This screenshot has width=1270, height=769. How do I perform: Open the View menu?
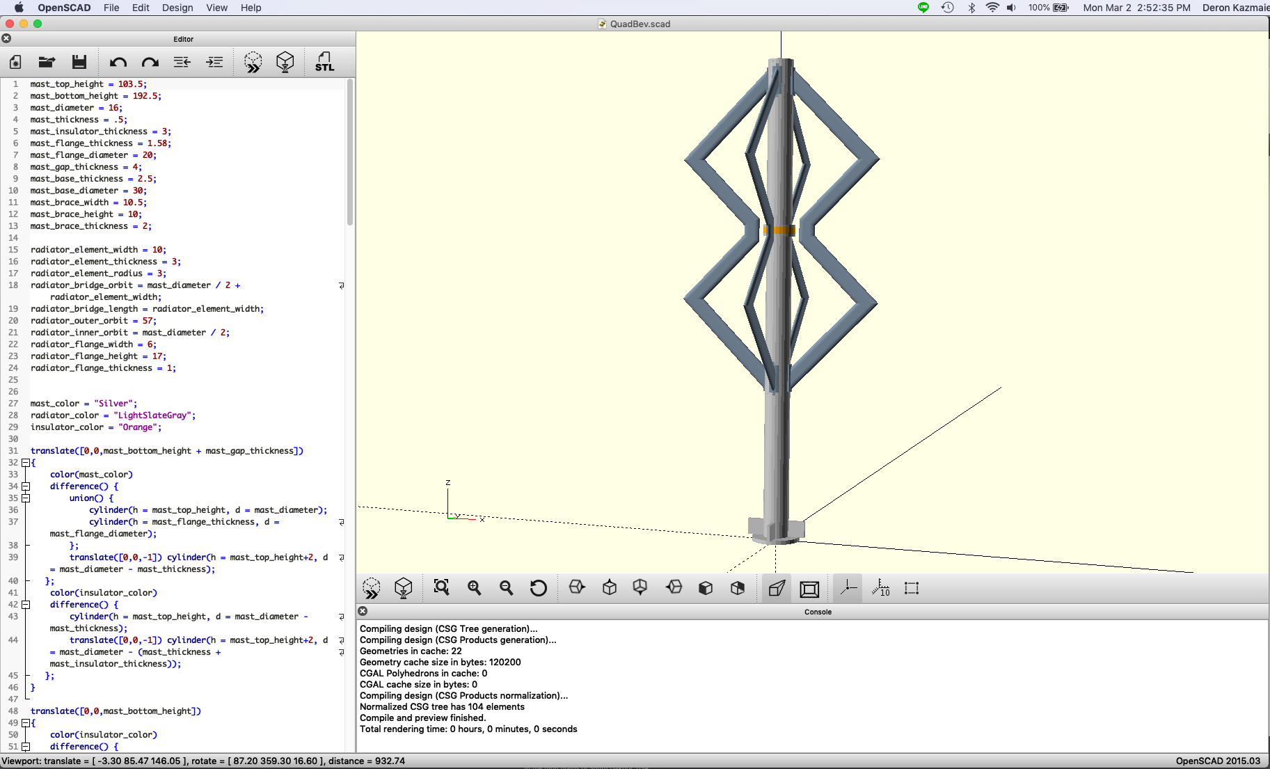coord(216,8)
